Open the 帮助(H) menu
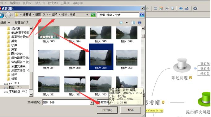This screenshot has width=211, height=117. [78, 3]
